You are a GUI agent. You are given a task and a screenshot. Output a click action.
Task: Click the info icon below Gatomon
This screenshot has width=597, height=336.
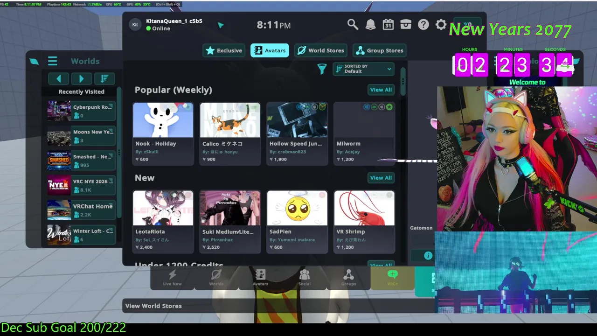pos(428,255)
